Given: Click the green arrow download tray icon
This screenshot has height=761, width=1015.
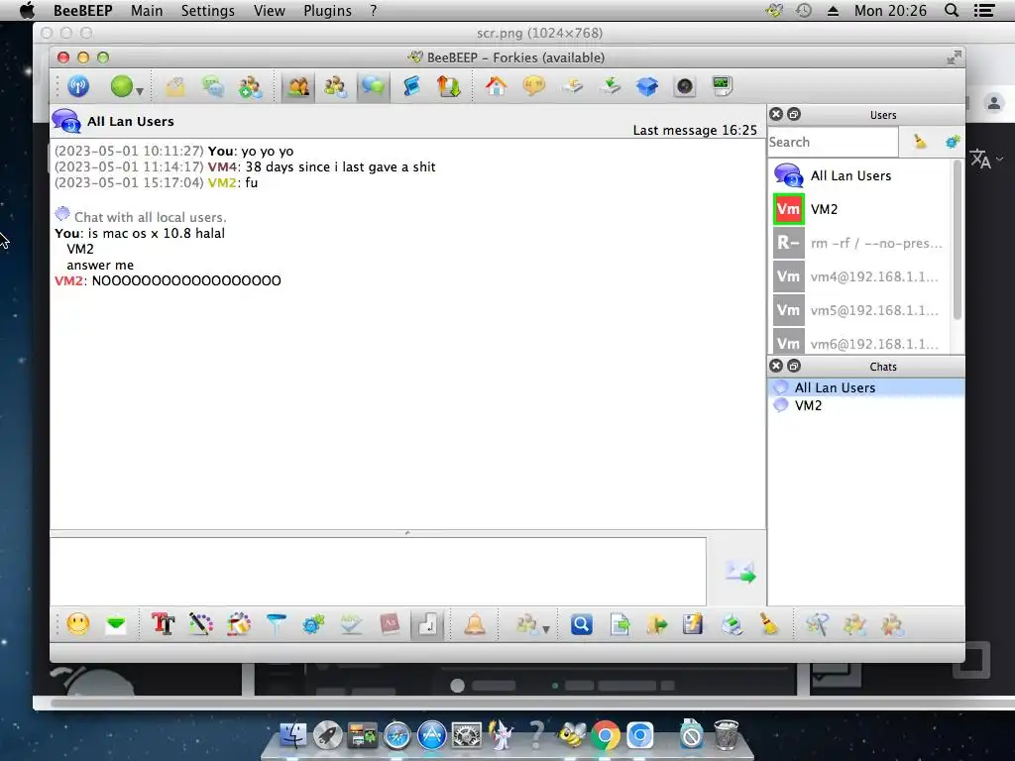Looking at the screenshot, I should coord(610,86).
